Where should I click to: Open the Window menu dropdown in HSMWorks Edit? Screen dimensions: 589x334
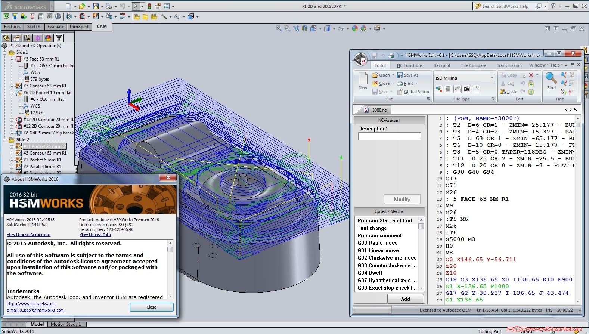point(539,65)
